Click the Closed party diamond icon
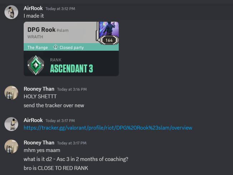The width and height of the screenshot is (233, 175). tap(55, 47)
